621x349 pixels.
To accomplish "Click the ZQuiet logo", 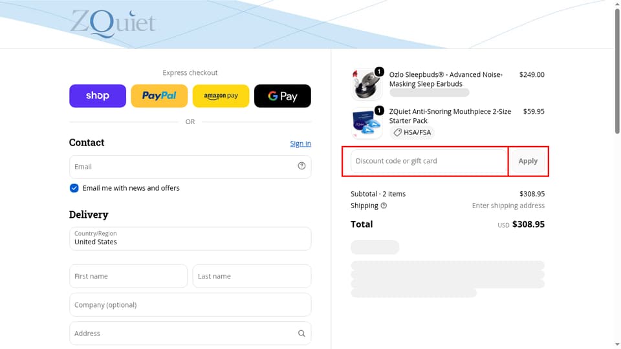I will [x=113, y=23].
